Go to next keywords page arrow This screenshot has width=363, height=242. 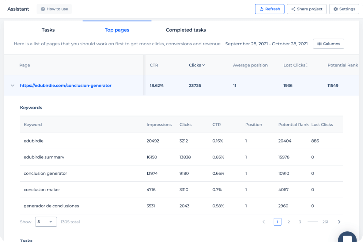tap(339, 222)
